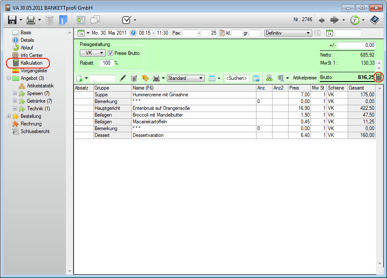This screenshot has height=278, width=387.
Task: Click the calculator icon next to Brutto
Action: (x=379, y=77)
